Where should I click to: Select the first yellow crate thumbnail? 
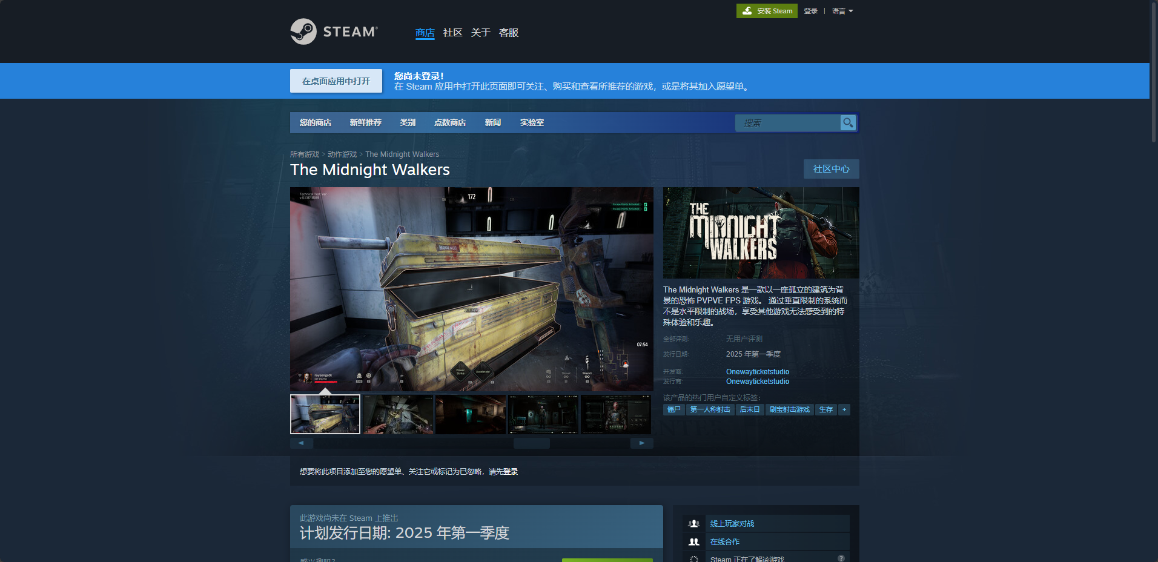(325, 414)
